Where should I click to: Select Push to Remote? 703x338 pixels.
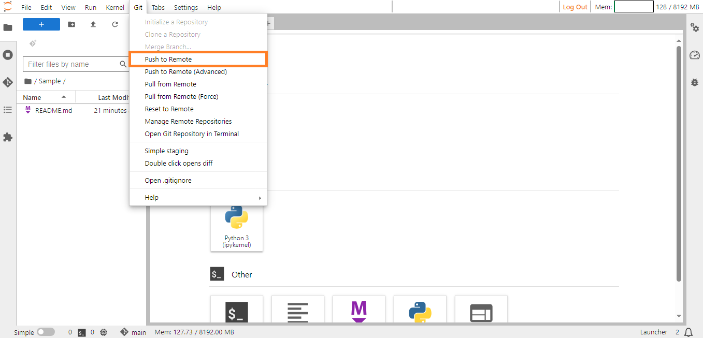[198, 60]
